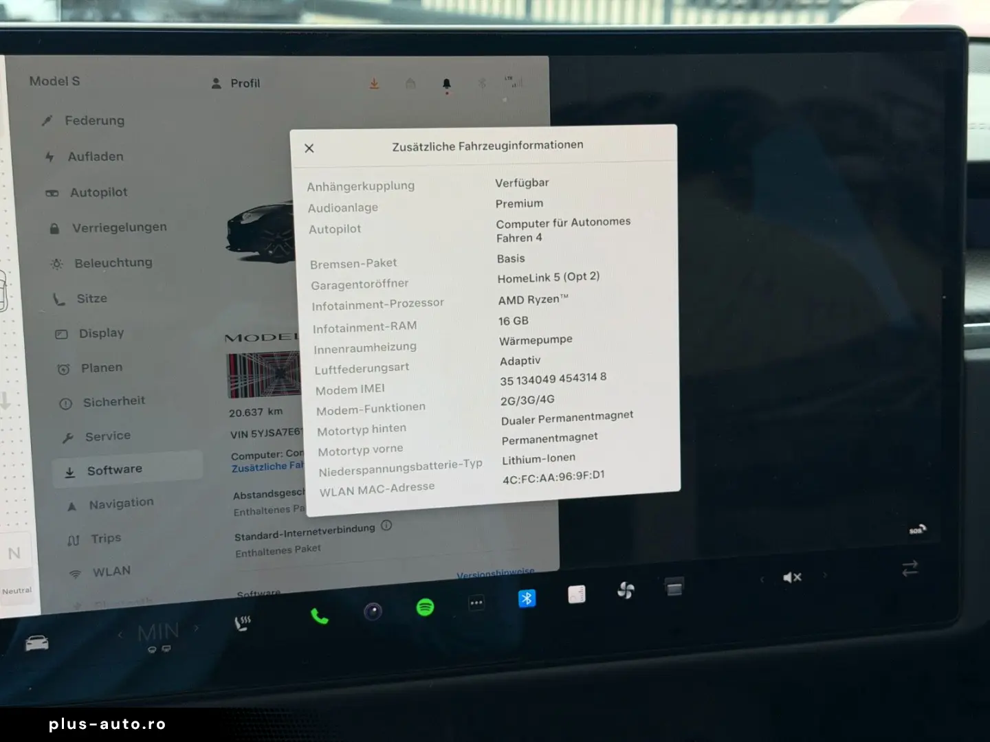Show info for Standard-Internetverbindung
The image size is (990, 742).
tap(386, 526)
